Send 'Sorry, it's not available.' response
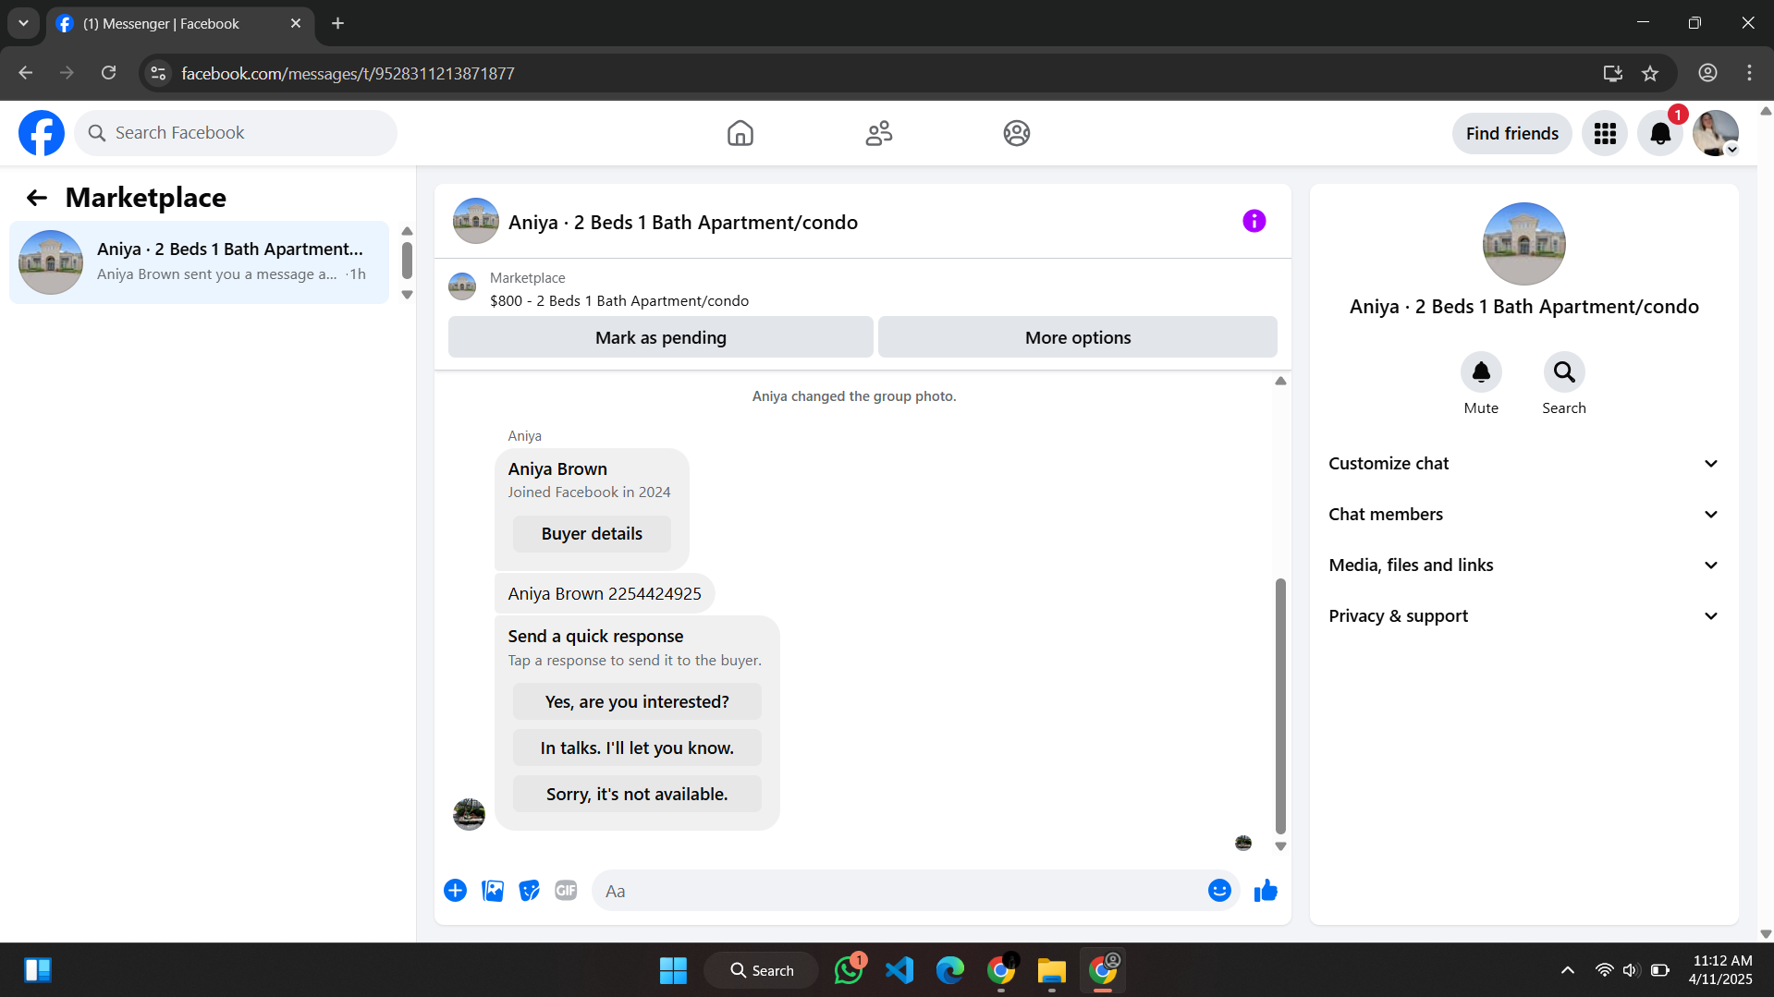The image size is (1774, 997). (637, 795)
